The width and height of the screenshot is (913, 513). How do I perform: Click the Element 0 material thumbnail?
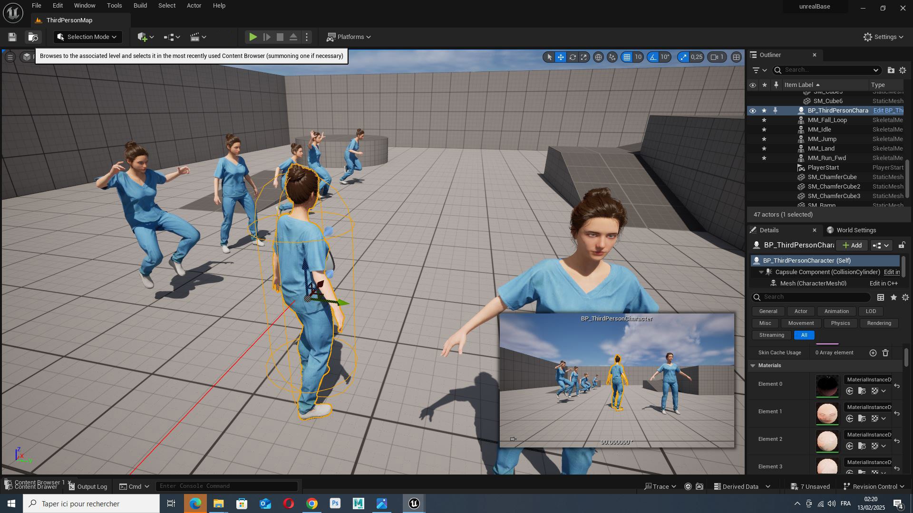(x=827, y=386)
